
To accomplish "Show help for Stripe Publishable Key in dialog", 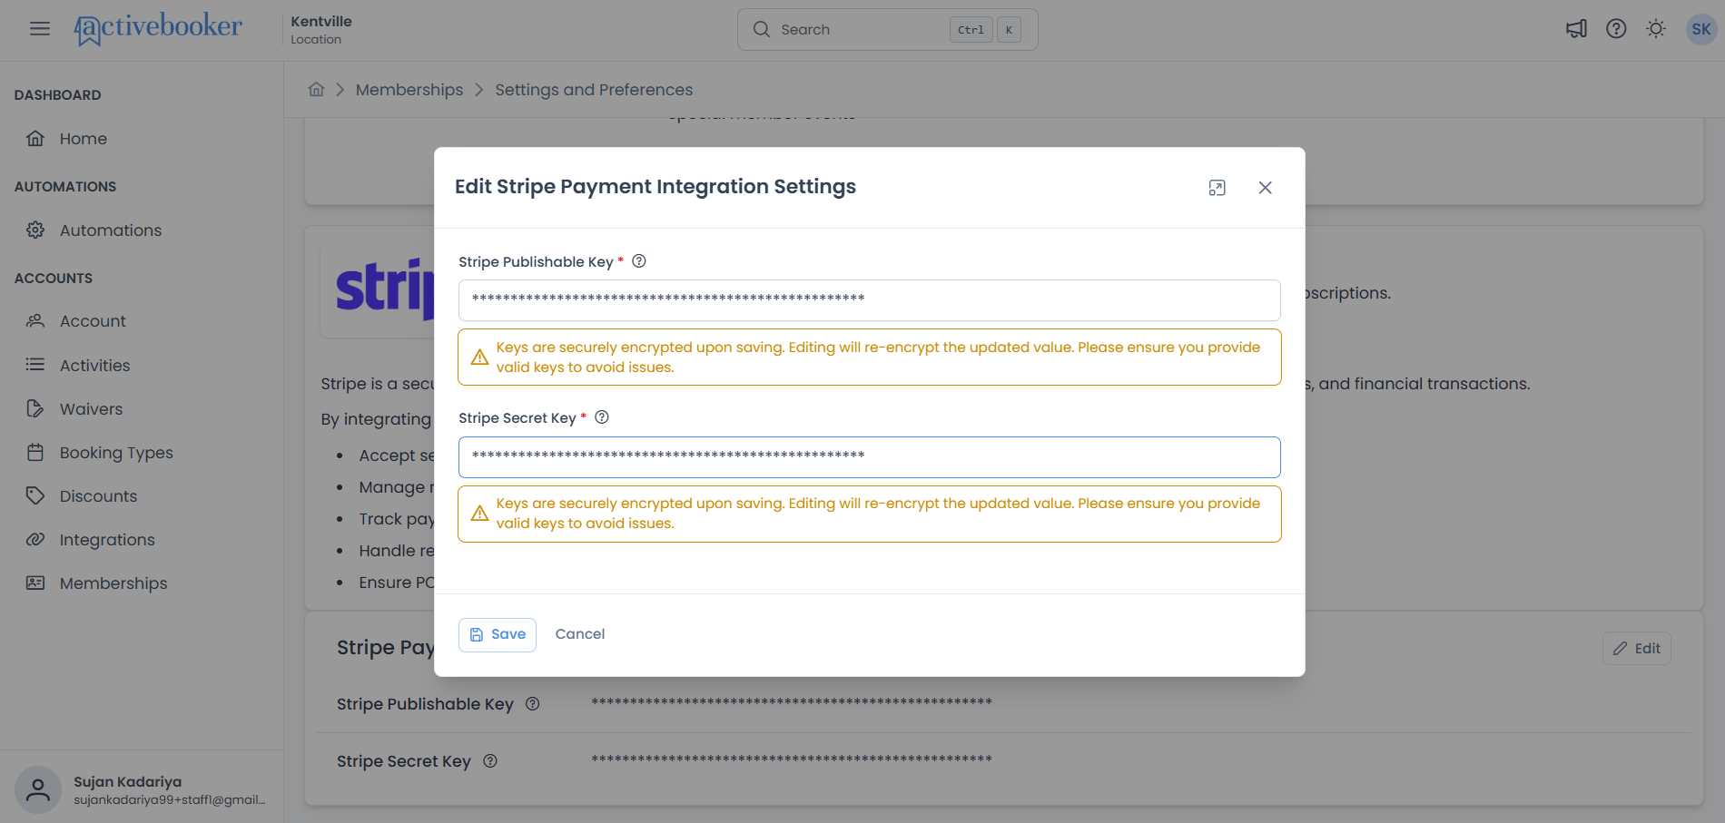I will pyautogui.click(x=639, y=261).
